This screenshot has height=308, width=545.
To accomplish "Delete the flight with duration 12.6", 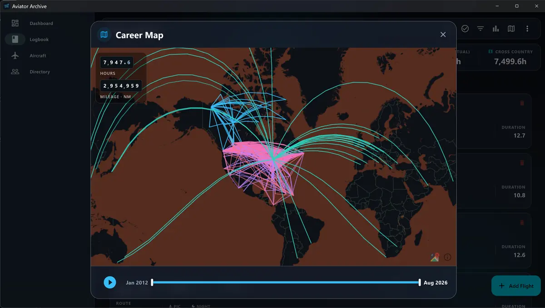I will point(522,223).
